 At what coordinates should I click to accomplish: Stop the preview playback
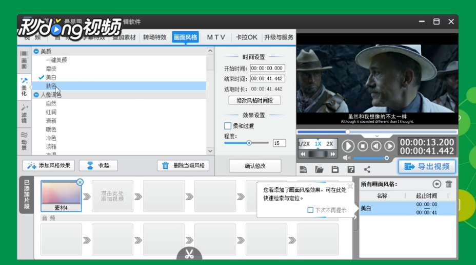363,146
